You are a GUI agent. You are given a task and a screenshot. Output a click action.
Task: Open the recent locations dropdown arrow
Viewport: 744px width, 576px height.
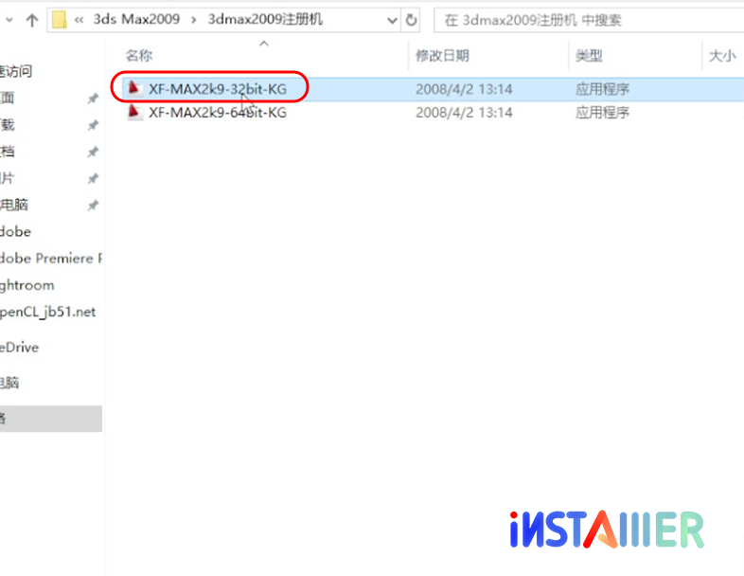tap(9, 20)
